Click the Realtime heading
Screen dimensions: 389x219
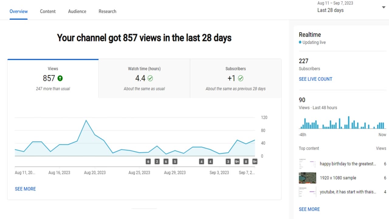click(310, 35)
